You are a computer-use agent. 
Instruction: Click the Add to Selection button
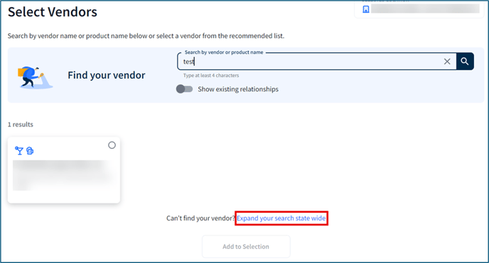tap(246, 247)
